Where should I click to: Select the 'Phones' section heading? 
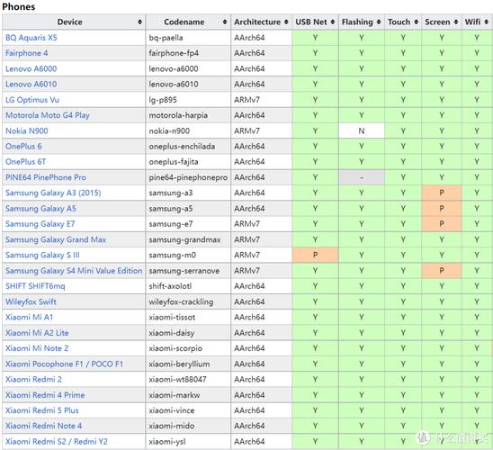point(19,6)
